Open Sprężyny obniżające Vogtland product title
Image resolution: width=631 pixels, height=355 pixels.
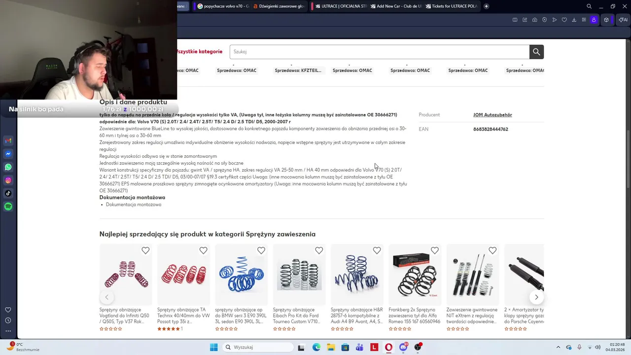125,316
